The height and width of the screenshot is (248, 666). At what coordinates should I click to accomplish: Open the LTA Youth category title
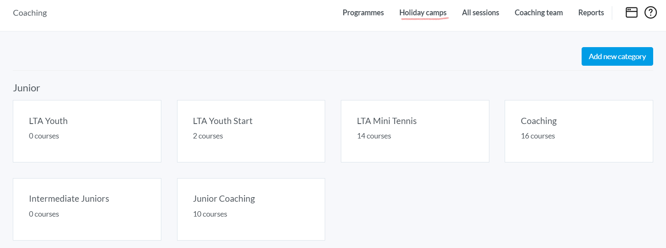[48, 121]
